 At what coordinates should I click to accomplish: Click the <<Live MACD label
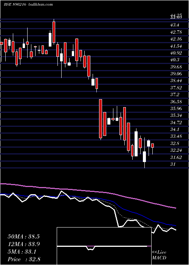[x=159, y=255]
